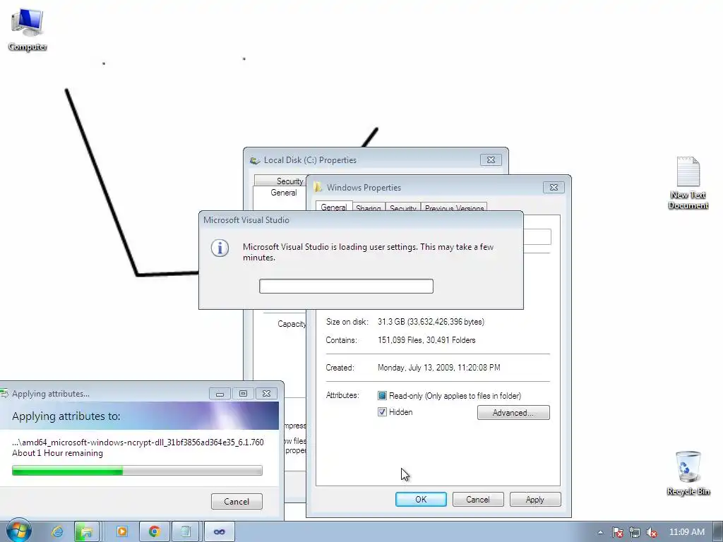Select the '151,099 Files, 30,491 Folders' text
The width and height of the screenshot is (723, 542).
[x=426, y=340]
